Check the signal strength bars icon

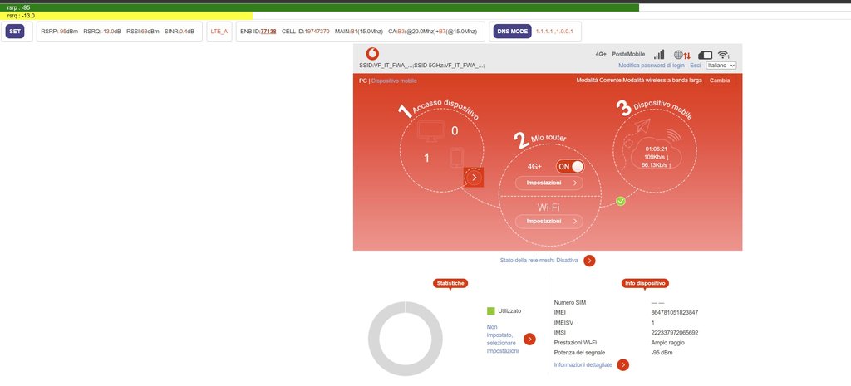pyautogui.click(x=659, y=54)
